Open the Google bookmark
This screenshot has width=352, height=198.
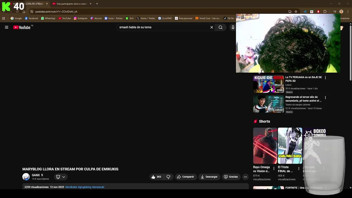(x=16, y=18)
